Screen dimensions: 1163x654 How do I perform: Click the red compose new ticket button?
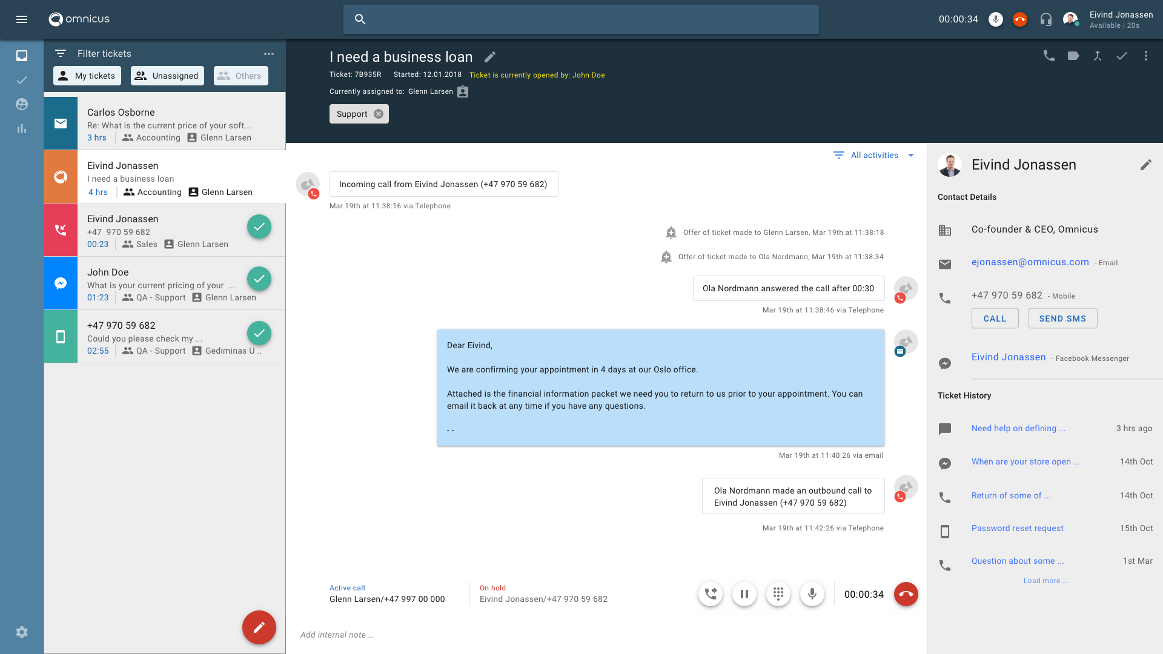point(259,627)
